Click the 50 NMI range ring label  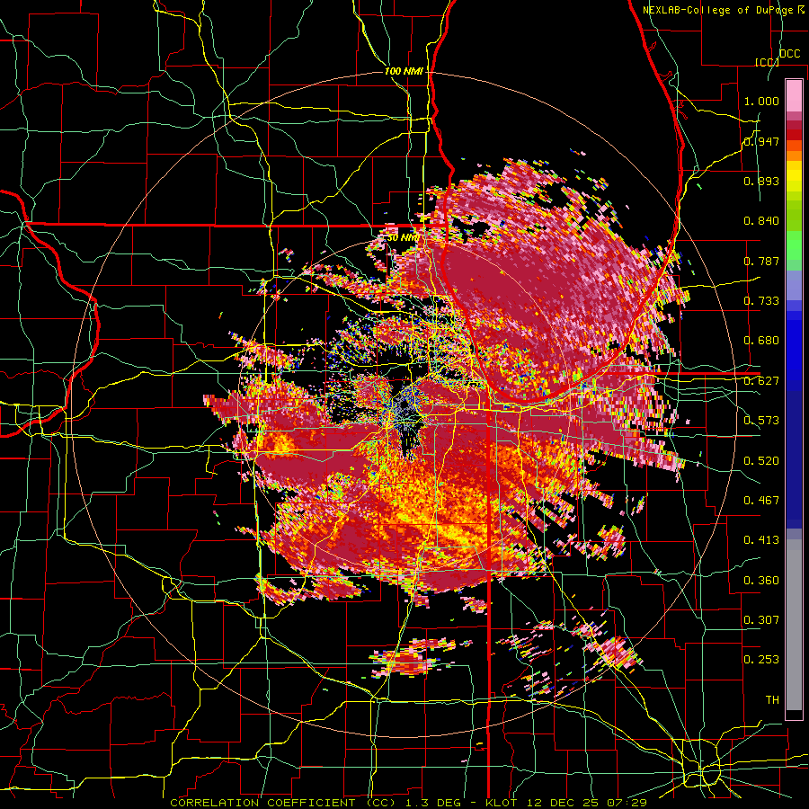(403, 237)
